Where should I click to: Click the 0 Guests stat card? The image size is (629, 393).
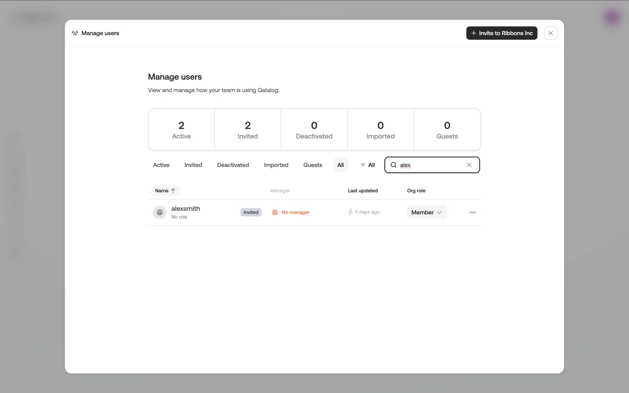point(447,130)
